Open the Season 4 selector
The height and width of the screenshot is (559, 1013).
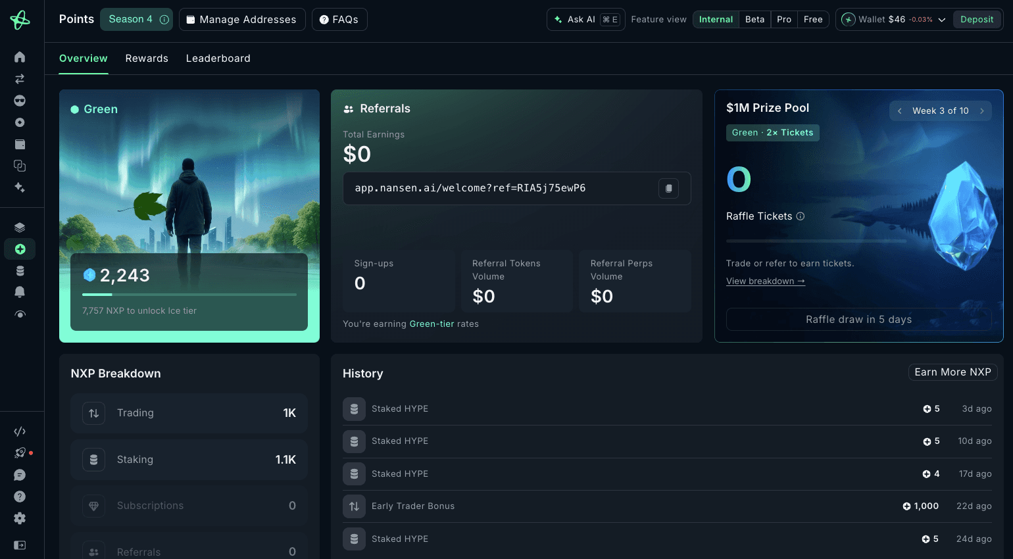point(136,20)
